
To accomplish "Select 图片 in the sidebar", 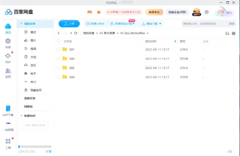I will tap(33, 40).
